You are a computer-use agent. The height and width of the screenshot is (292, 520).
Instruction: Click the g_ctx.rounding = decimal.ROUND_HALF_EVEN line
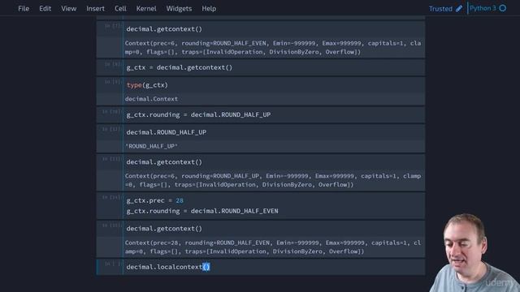(x=202, y=211)
